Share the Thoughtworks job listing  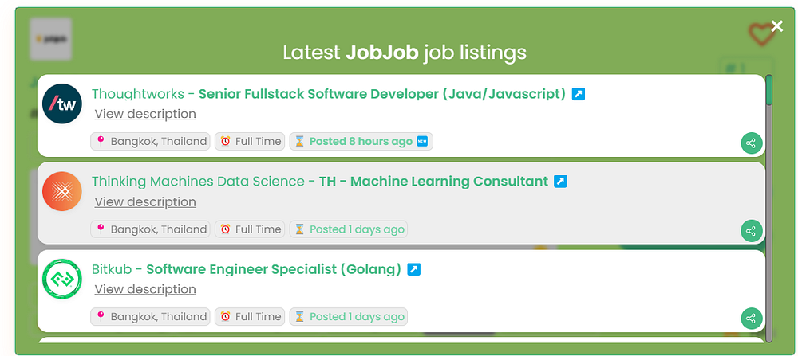(750, 144)
